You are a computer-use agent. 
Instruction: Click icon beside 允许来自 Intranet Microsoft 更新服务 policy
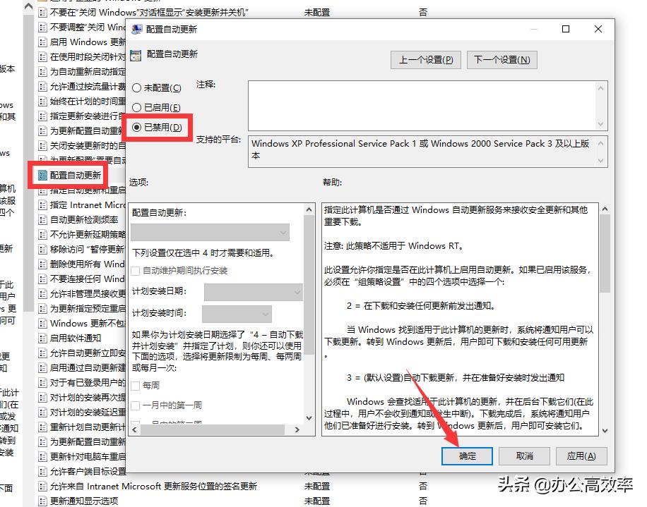pyautogui.click(x=42, y=486)
